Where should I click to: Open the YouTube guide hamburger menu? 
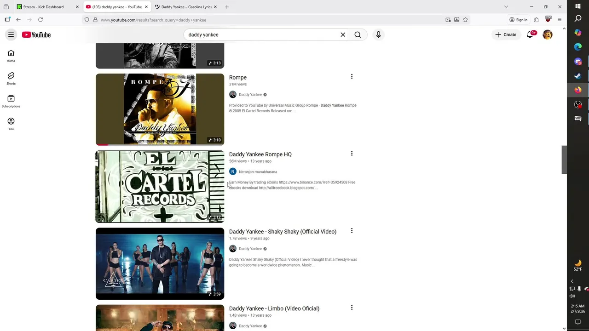(11, 34)
